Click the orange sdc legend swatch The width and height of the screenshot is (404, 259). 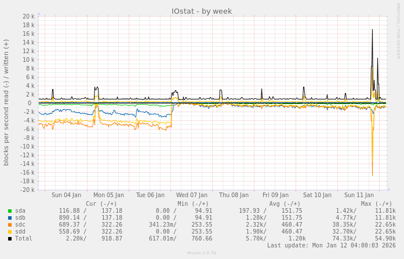tap(10, 225)
